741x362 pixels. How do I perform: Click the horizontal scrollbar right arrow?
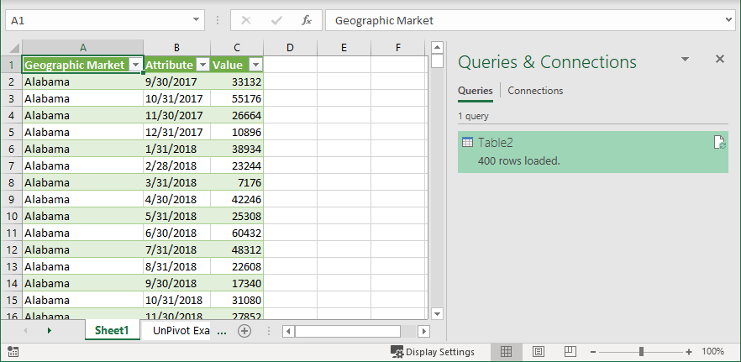[424, 331]
